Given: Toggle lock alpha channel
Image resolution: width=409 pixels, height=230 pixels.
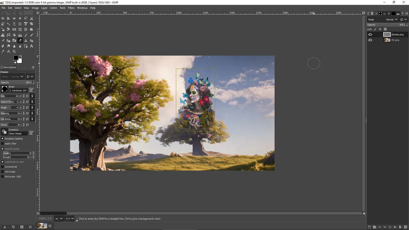Looking at the screenshot, I should (x=385, y=29).
